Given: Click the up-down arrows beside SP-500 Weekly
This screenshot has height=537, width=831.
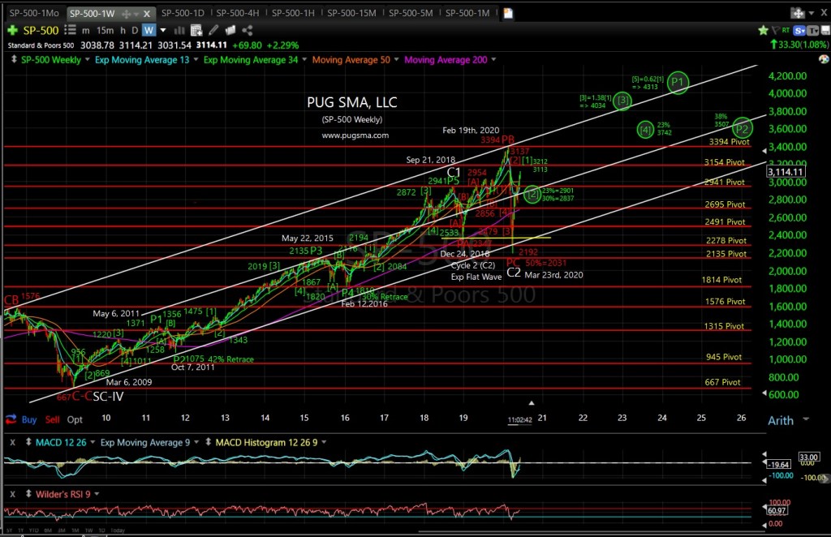Looking at the screenshot, I should pos(14,59).
